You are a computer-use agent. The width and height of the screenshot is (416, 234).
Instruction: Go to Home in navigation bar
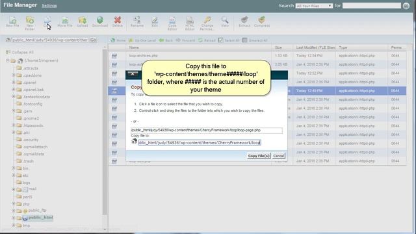click(118, 40)
